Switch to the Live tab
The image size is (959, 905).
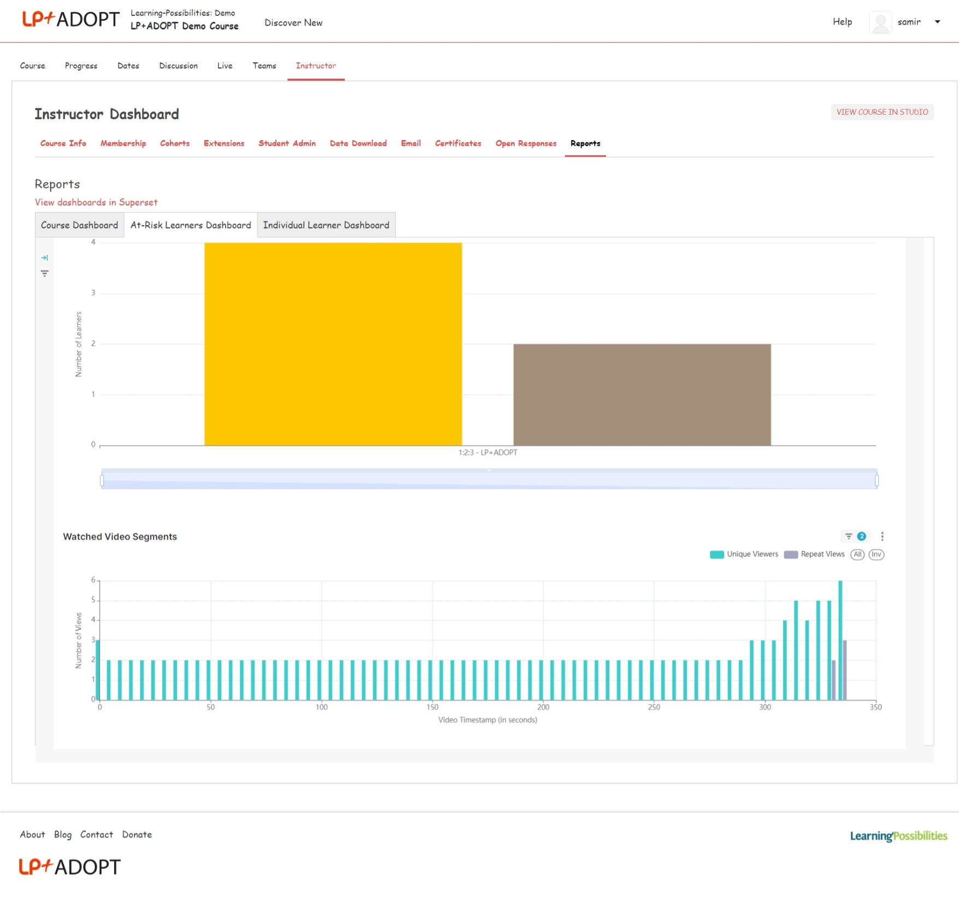click(x=225, y=66)
